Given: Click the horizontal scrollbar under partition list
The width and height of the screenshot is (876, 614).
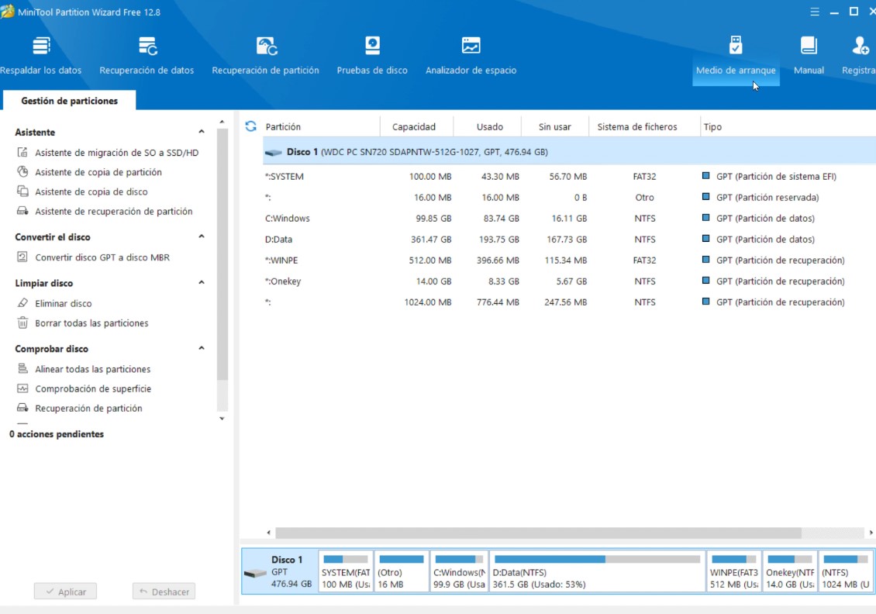Looking at the screenshot, I should click(x=537, y=533).
